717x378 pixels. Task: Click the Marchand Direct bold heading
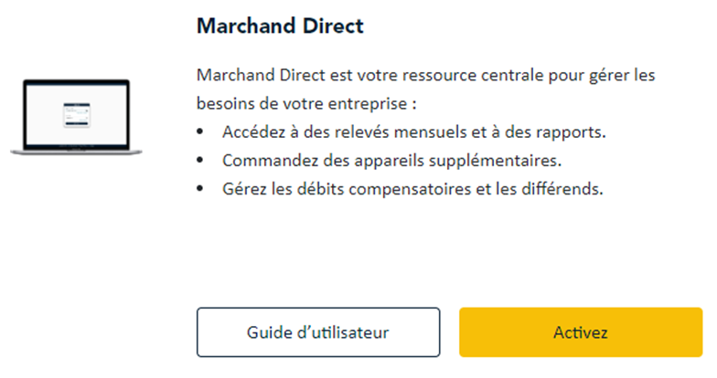(x=280, y=26)
